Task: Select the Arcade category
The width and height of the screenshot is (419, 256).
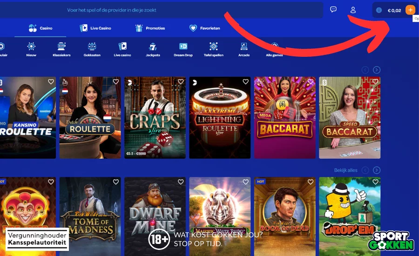Action: tap(244, 49)
